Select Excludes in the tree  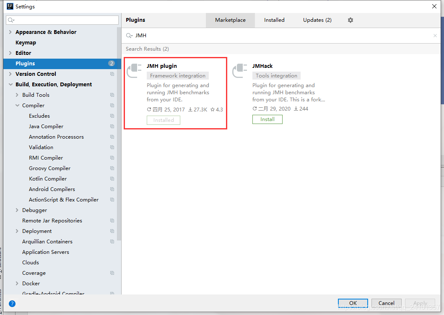(39, 116)
